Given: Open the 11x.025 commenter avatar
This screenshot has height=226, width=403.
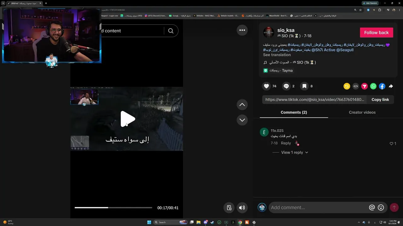Looking at the screenshot, I should tap(264, 132).
